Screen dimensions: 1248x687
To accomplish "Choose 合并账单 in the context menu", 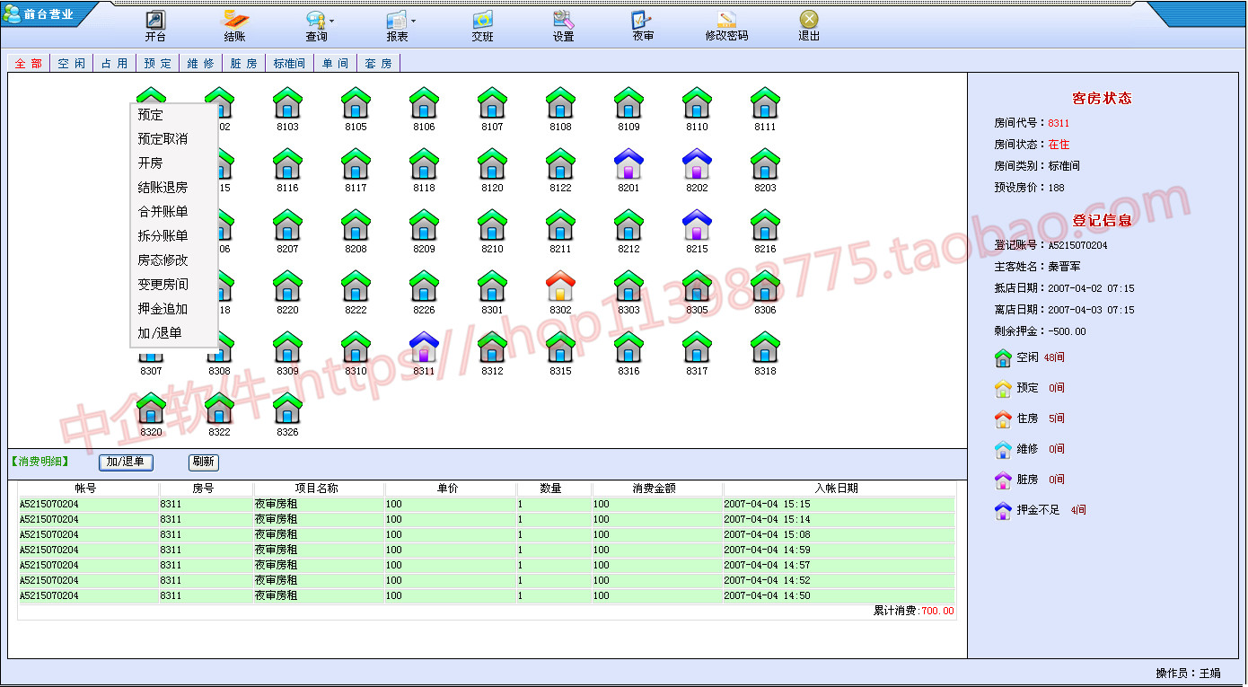I will (x=174, y=212).
